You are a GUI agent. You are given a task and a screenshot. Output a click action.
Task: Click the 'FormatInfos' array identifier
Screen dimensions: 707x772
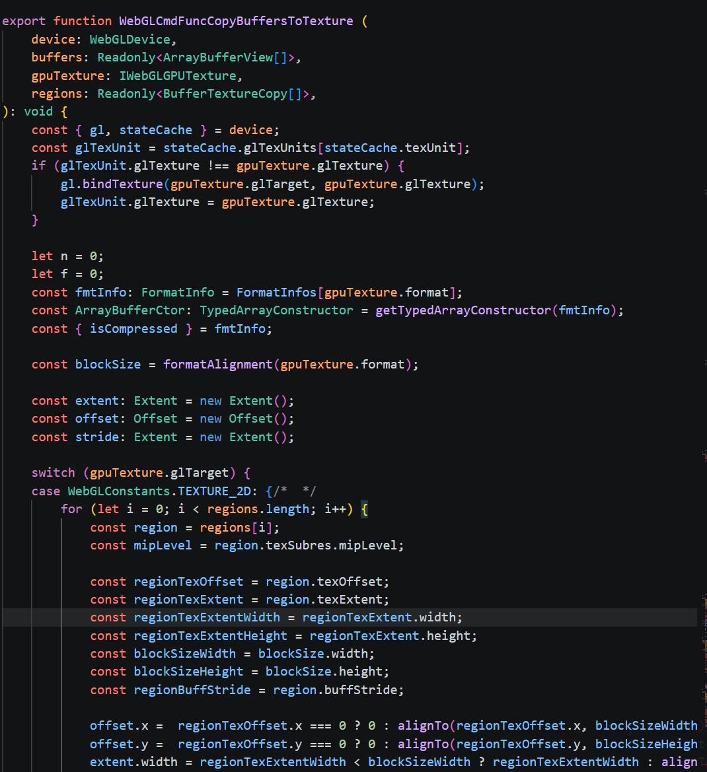(x=276, y=293)
